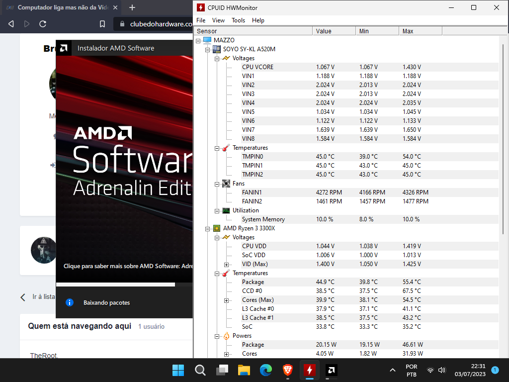Collapse the Utilization section

[217, 211]
